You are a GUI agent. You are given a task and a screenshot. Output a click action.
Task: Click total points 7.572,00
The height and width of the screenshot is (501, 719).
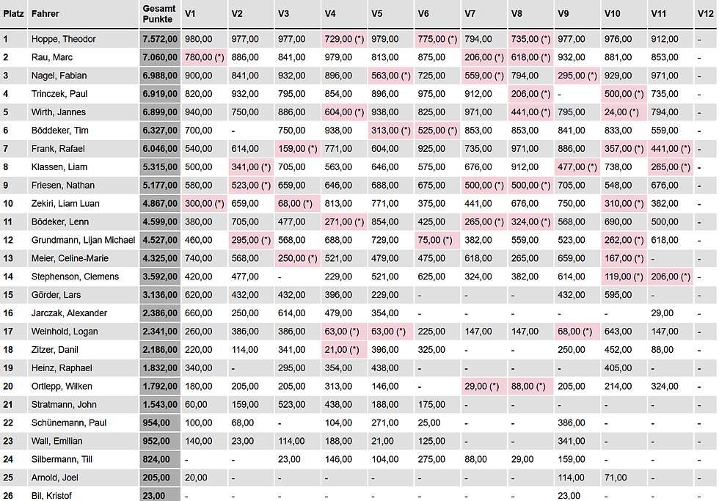(160, 39)
